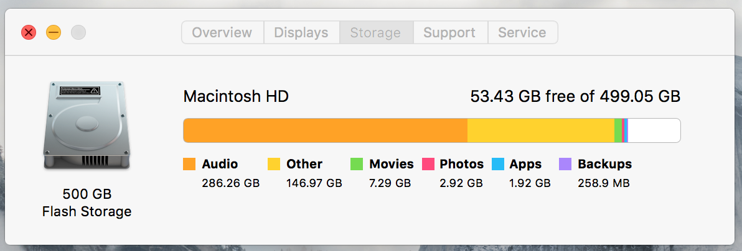Click the Macintosh HD volume name
742x251 pixels.
(236, 97)
